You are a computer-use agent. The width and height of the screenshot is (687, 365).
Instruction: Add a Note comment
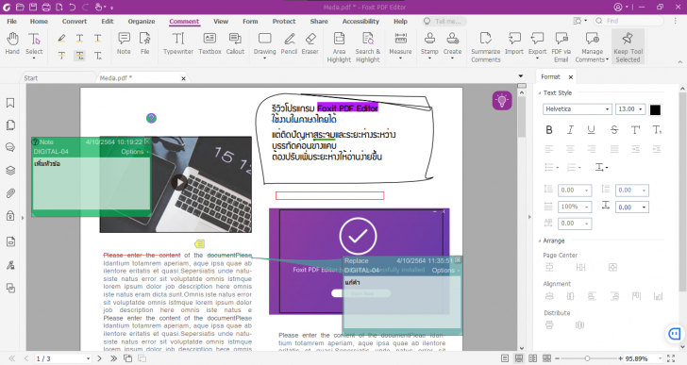pyautogui.click(x=124, y=43)
